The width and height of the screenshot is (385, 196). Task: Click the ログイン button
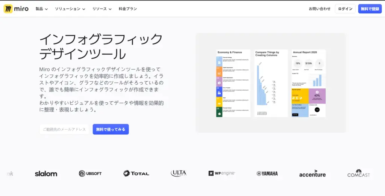click(345, 9)
